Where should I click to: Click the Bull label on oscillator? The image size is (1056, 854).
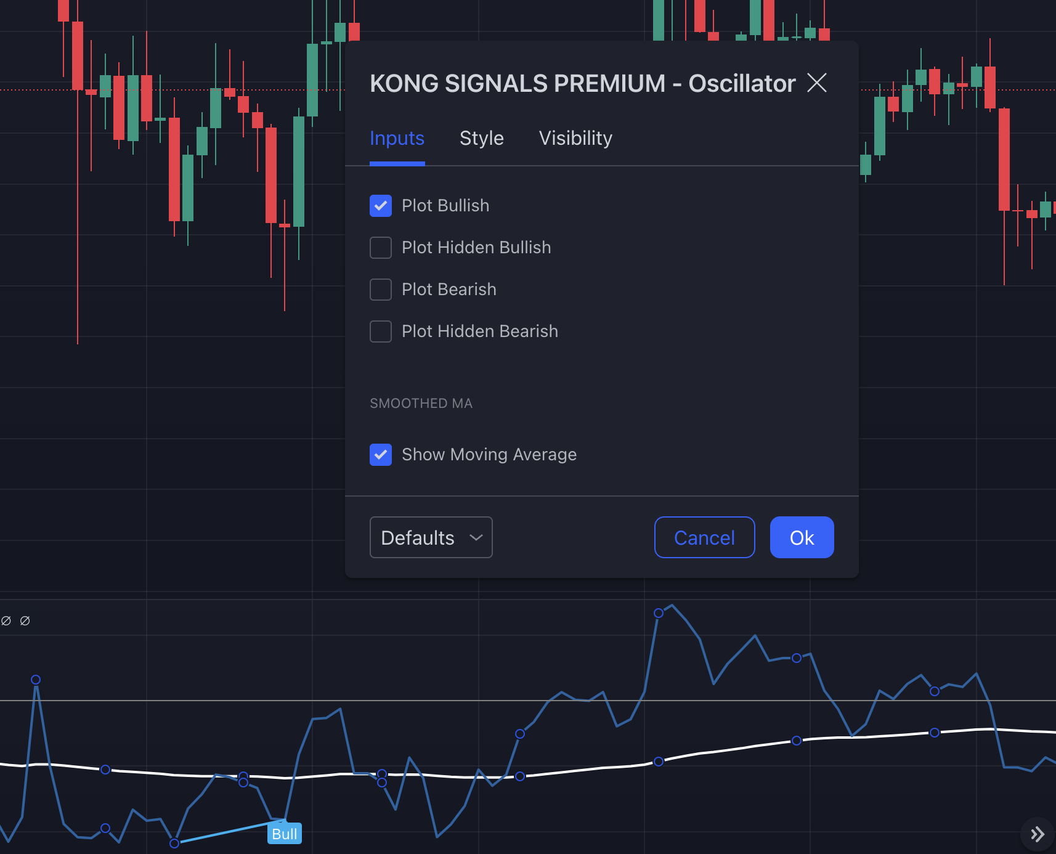point(285,834)
